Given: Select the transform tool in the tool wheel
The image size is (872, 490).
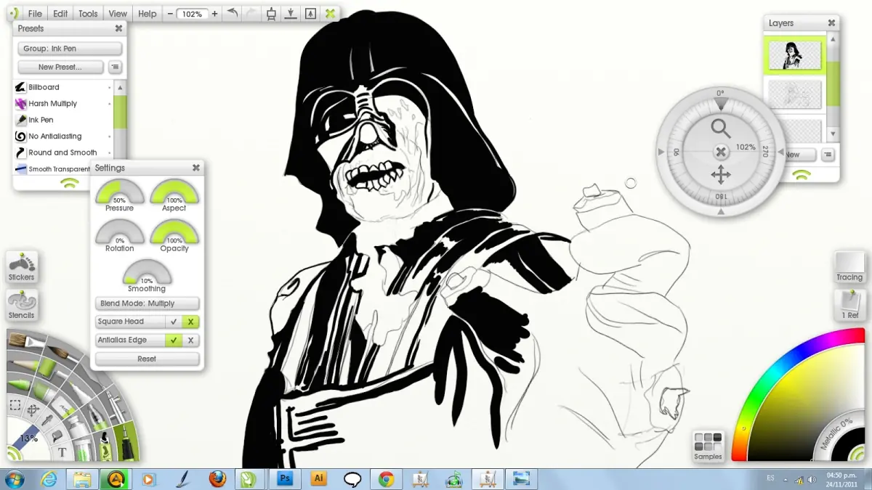Looking at the screenshot, I should [x=33, y=409].
